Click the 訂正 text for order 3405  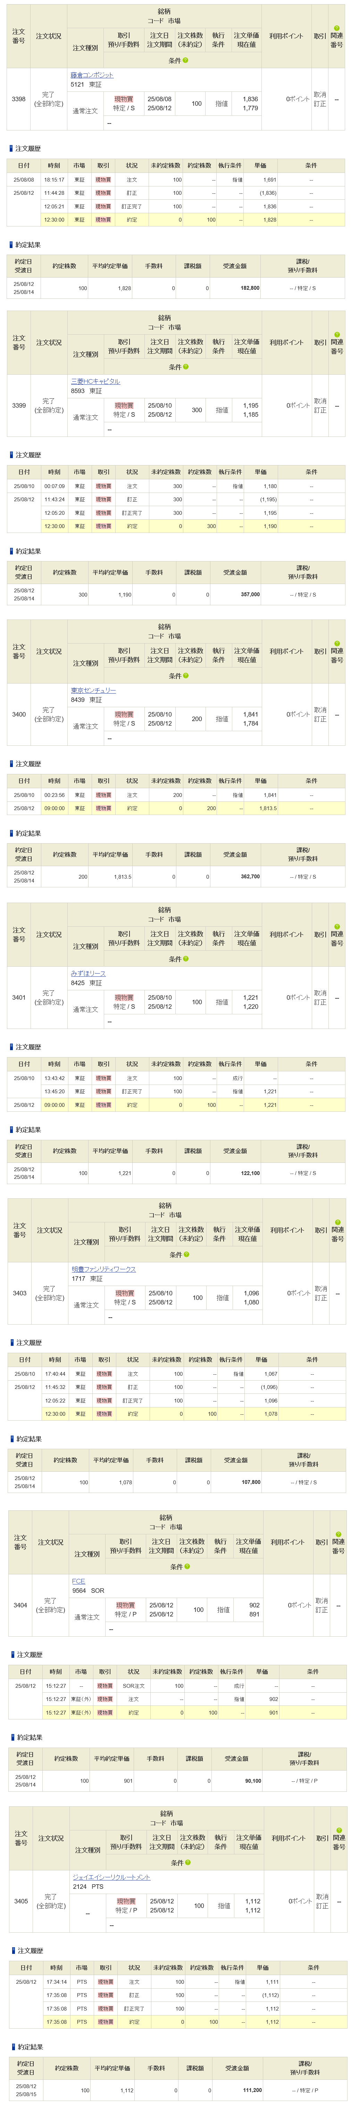[x=322, y=1907]
